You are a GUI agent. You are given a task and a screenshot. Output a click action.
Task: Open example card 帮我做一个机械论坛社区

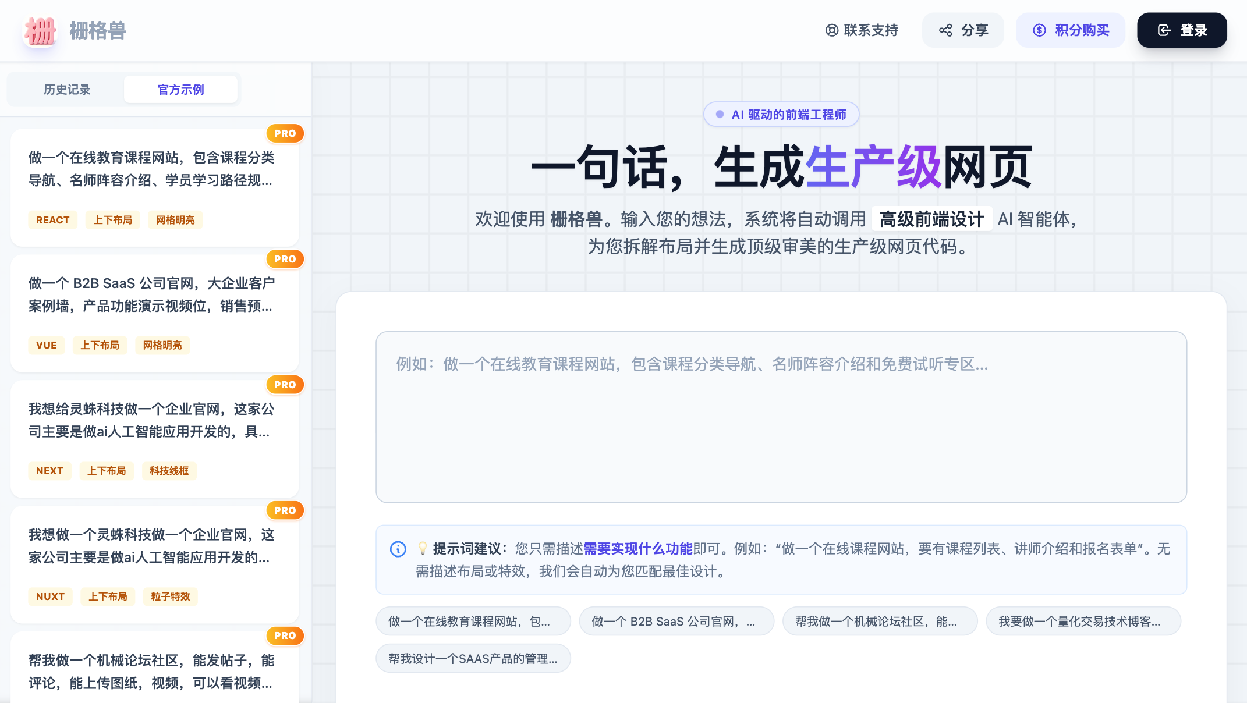[x=155, y=668]
